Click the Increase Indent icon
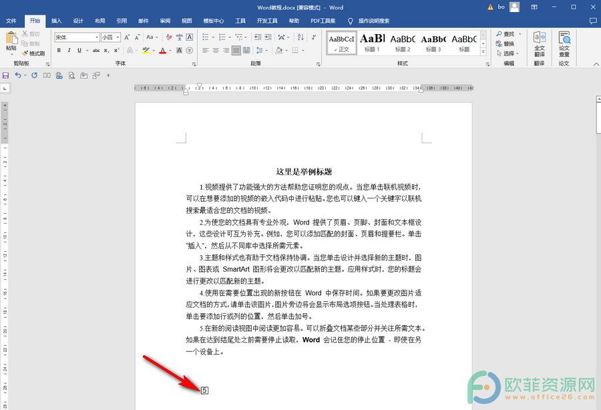The width and height of the screenshot is (601, 410). [268, 37]
